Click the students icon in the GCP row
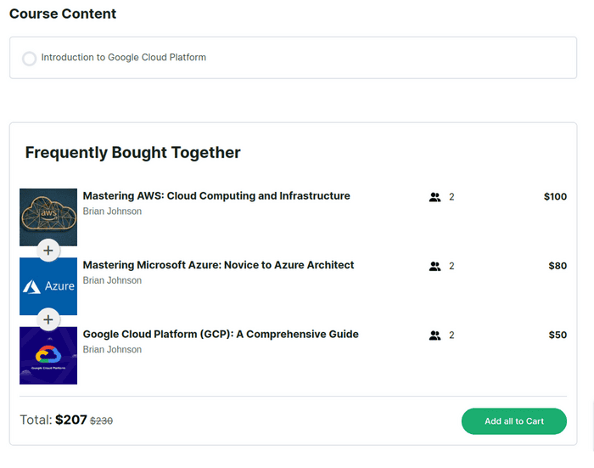594x468 pixels. point(435,335)
